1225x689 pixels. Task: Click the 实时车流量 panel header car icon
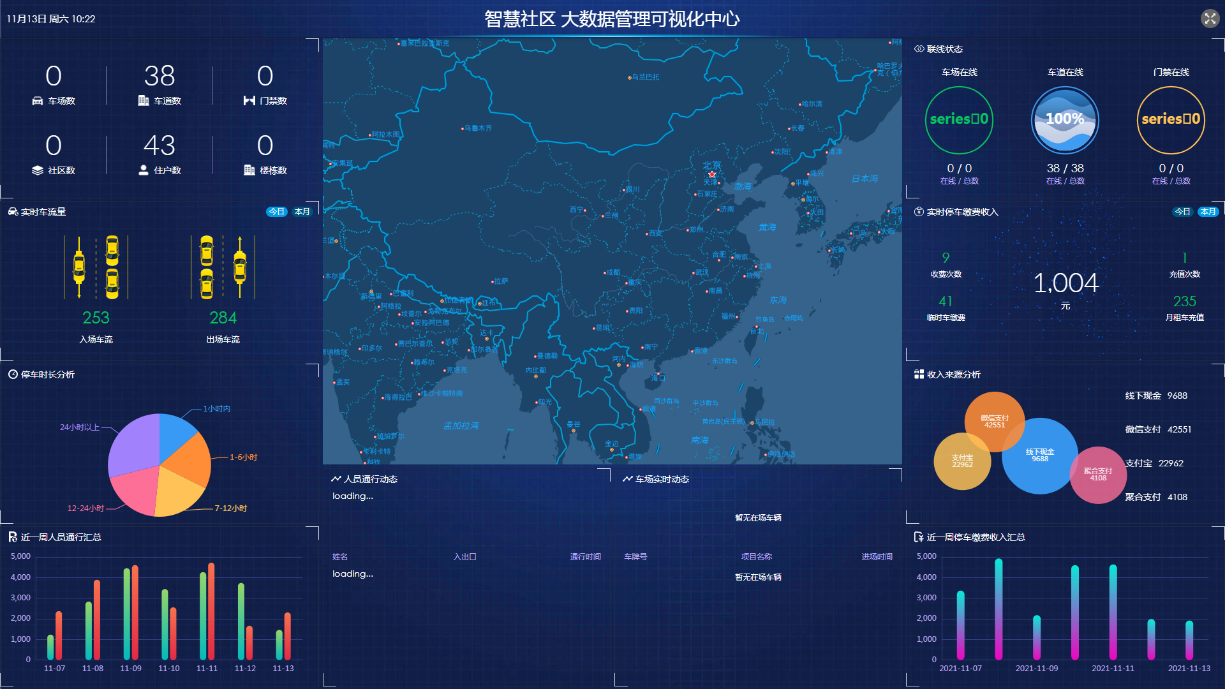(14, 211)
